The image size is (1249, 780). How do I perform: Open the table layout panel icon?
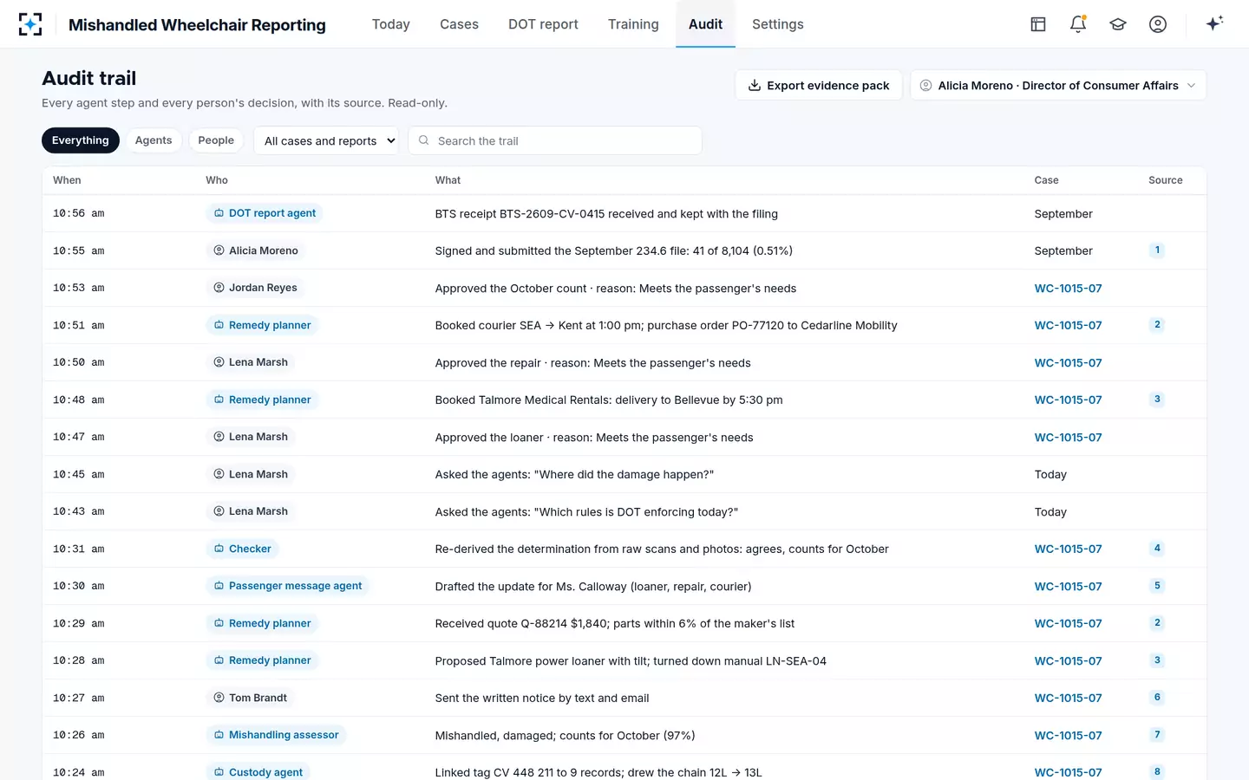point(1038,24)
